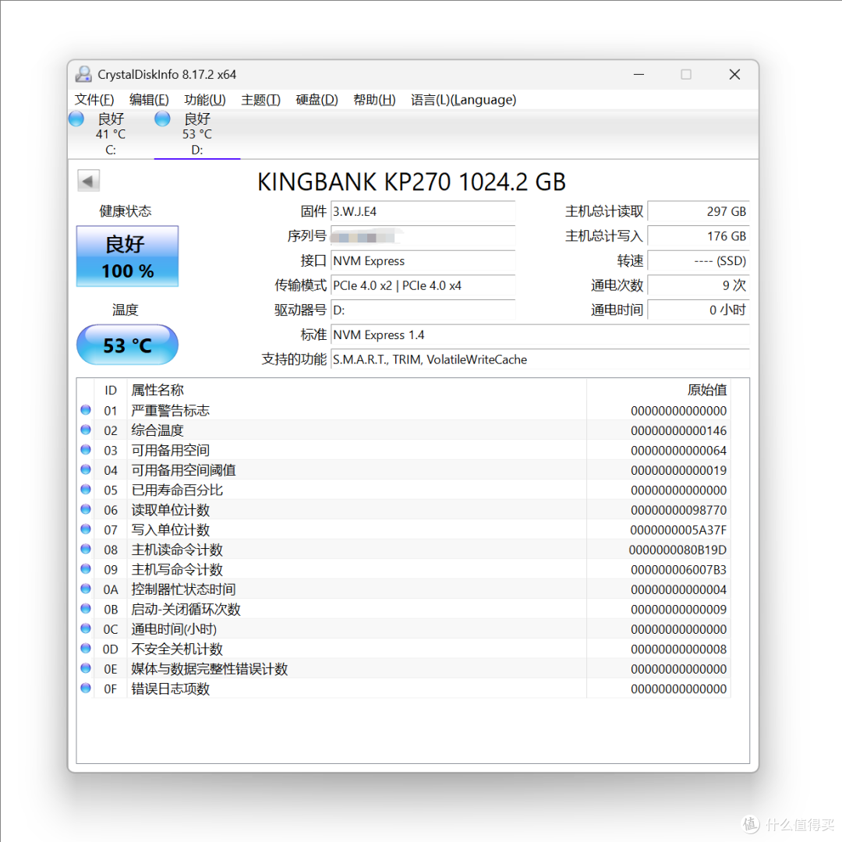
Task: Click status orb for attribute 0C 通电时间(小时)
Action: coord(86,629)
